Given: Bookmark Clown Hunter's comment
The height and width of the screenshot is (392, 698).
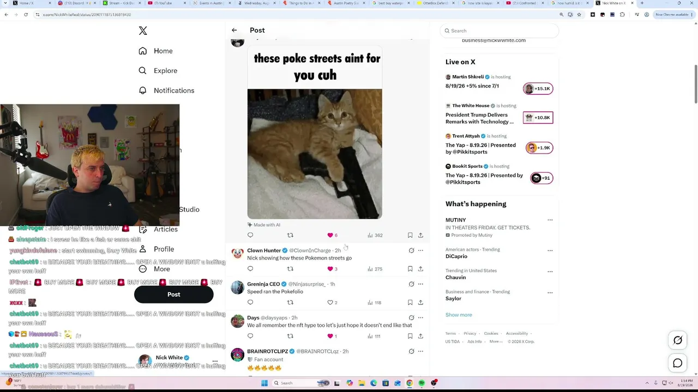Looking at the screenshot, I should tap(410, 269).
